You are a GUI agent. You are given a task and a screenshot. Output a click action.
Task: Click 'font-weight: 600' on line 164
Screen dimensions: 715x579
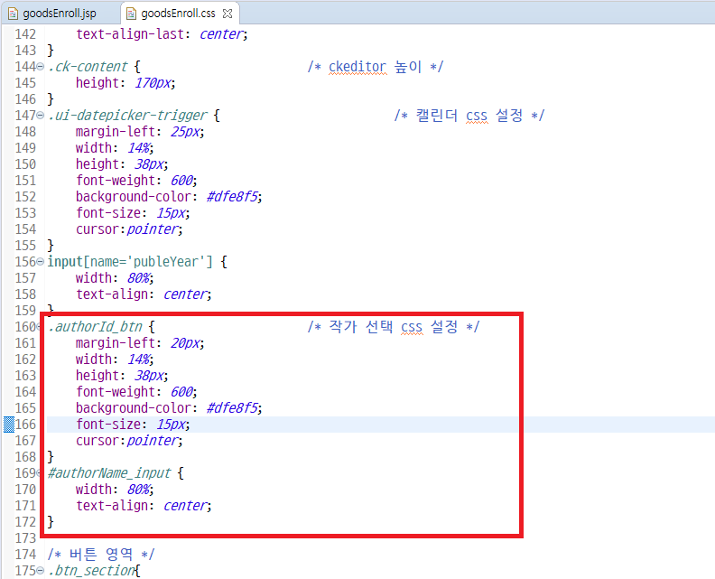[x=136, y=392]
